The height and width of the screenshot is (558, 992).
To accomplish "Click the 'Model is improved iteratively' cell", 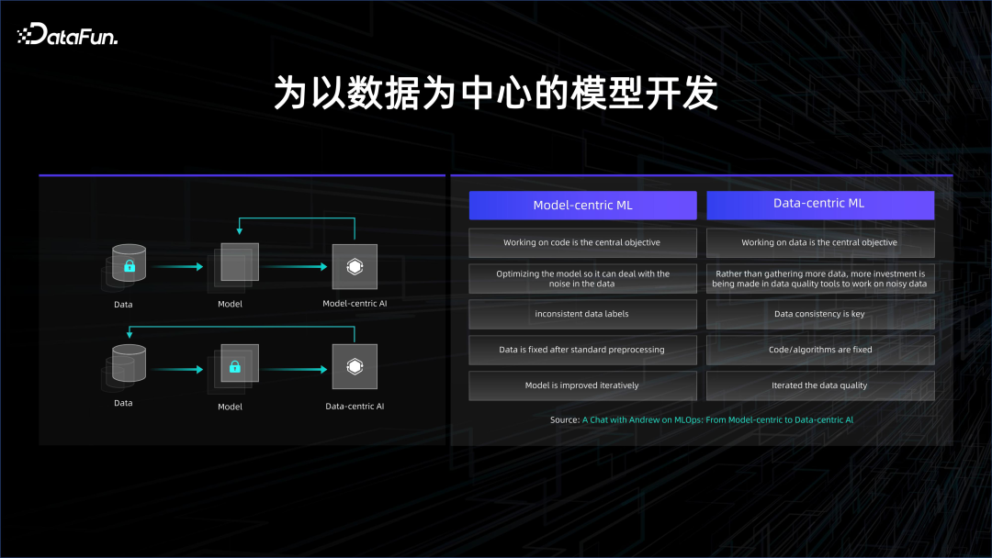I will pos(582,386).
